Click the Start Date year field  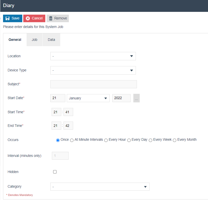coord(121,98)
